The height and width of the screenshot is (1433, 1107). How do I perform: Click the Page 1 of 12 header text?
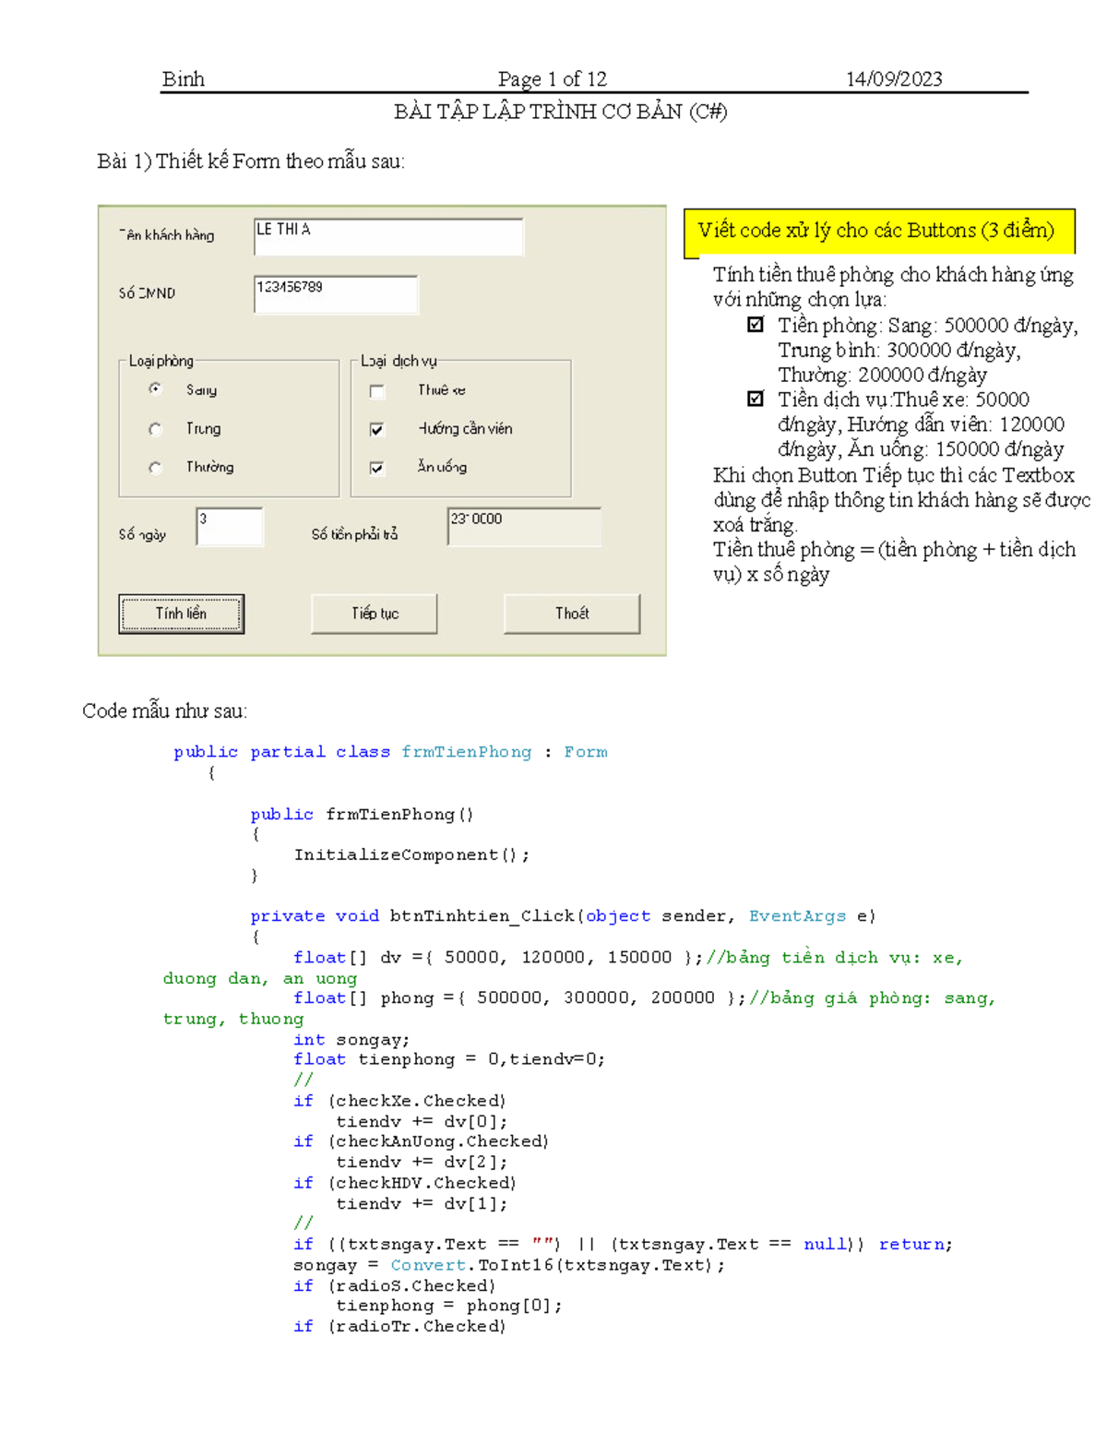[552, 79]
